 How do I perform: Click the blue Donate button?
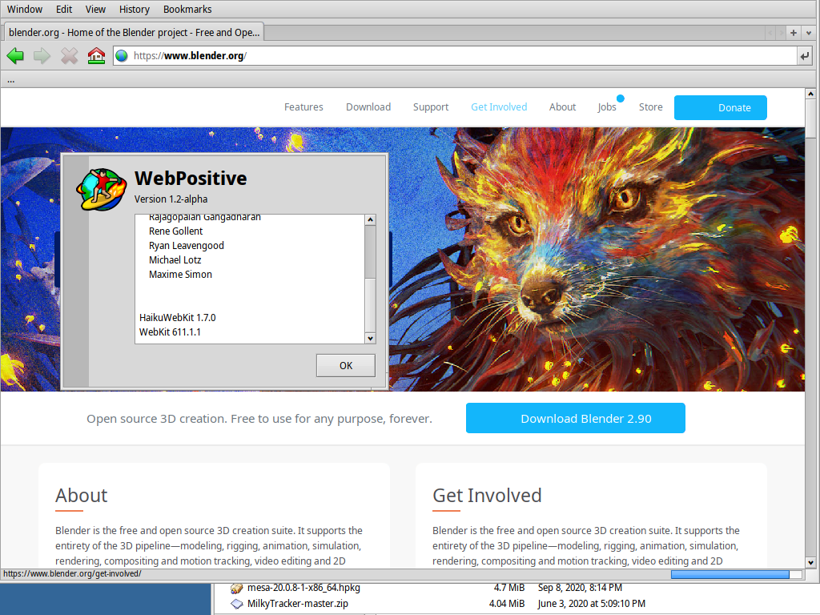[720, 108]
